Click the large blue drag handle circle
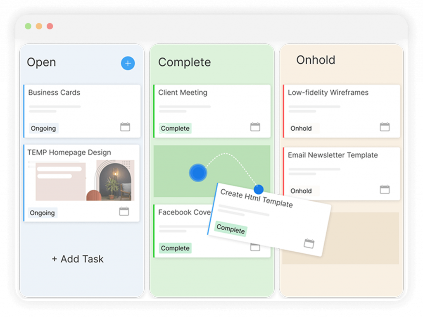Screen dimensions: 423x317 198,172
